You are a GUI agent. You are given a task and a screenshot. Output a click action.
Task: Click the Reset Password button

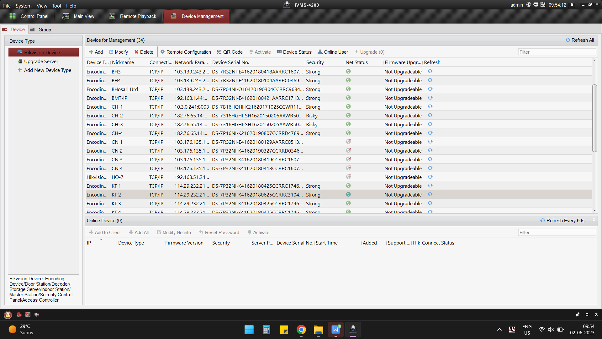219,233
